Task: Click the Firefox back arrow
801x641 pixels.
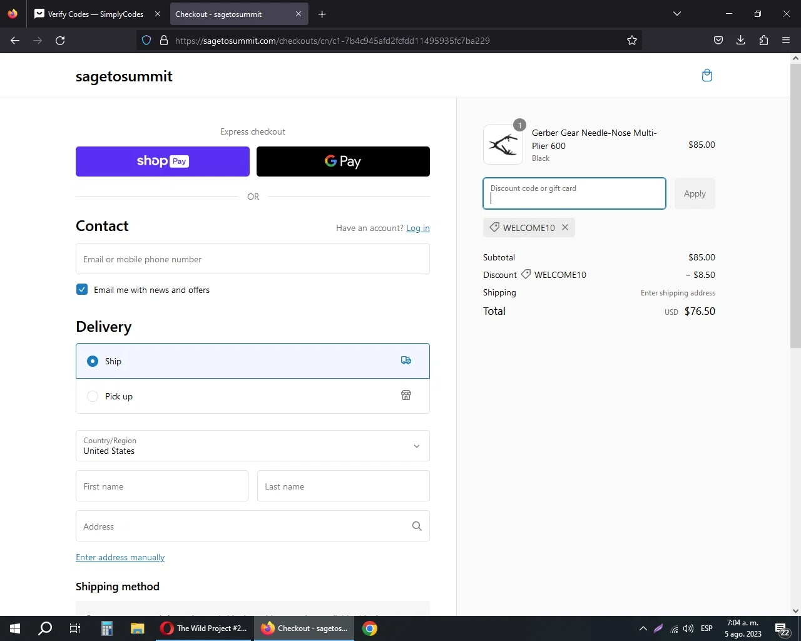Action: (x=15, y=41)
